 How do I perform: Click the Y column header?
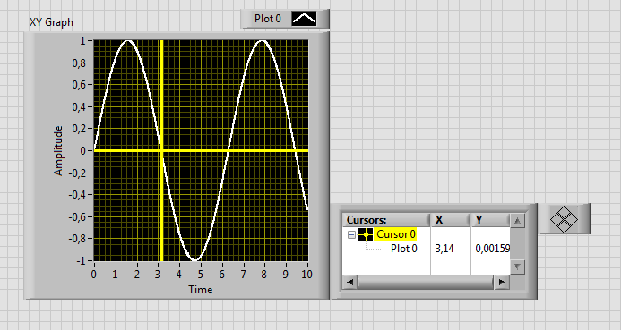pos(490,220)
